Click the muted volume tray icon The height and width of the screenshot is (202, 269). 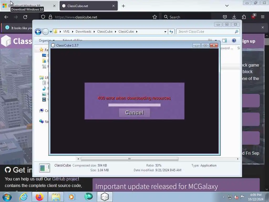pos(236,197)
